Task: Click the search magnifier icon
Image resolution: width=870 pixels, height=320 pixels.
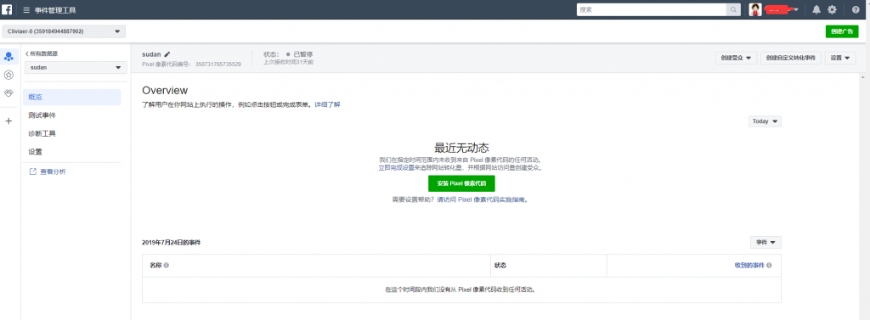Action: point(733,10)
